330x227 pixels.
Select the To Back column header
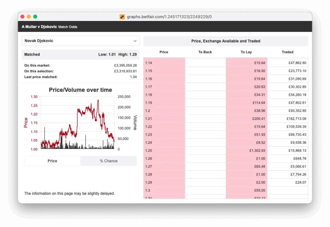(205, 52)
